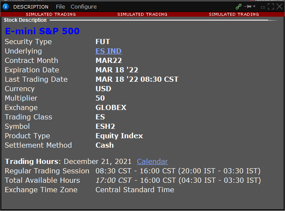Click the Exchange Time Zone label
Image resolution: width=285 pixels, height=211 pixels.
[41, 190]
